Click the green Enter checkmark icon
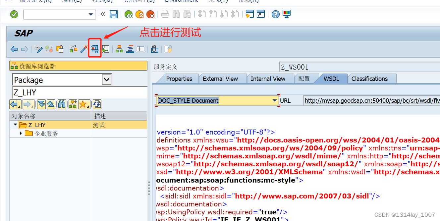Viewport: 440px width, 221px height. click(14, 14)
